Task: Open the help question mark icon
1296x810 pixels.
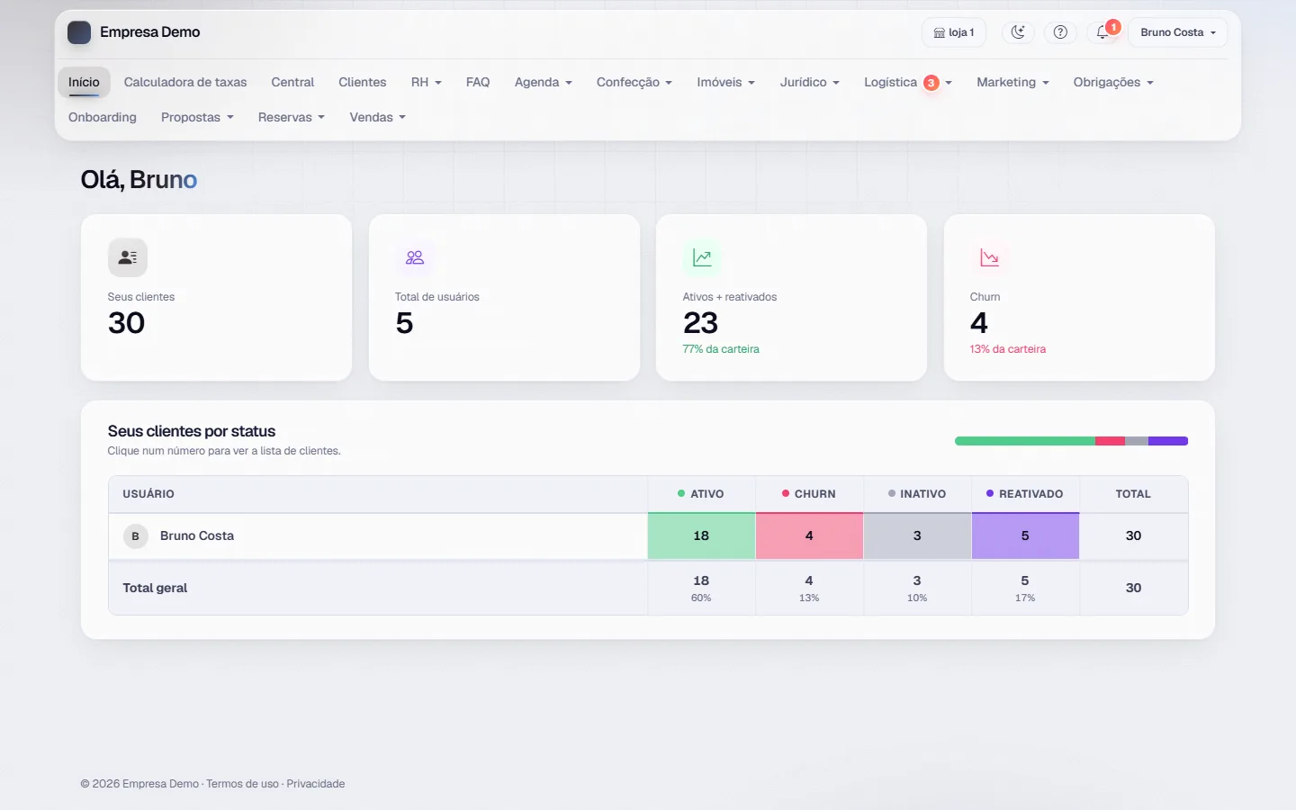Action: click(x=1060, y=32)
